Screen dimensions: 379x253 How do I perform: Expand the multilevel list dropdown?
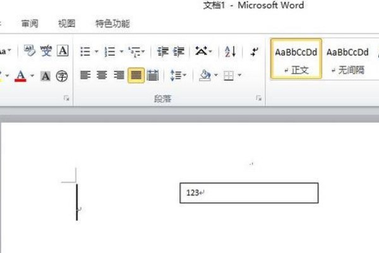(143, 52)
